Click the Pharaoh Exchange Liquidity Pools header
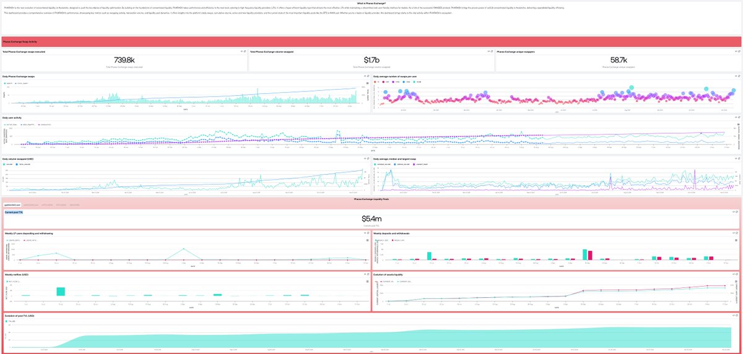The height and width of the screenshot is (354, 743). [371, 199]
